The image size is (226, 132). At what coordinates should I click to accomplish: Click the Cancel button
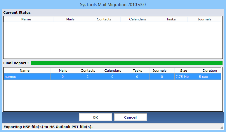pos(131,117)
